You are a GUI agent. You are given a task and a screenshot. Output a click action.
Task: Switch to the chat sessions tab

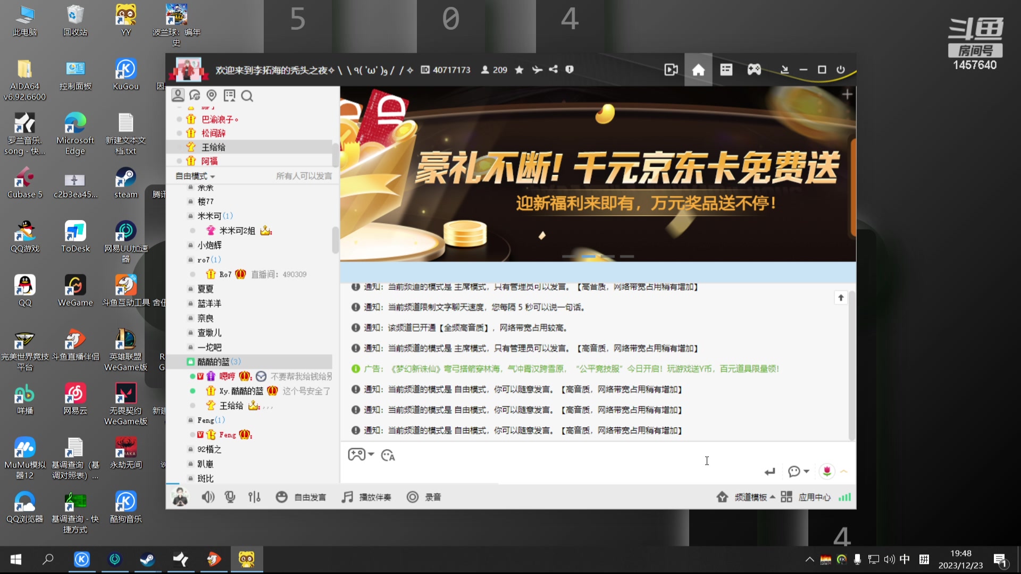(x=195, y=95)
